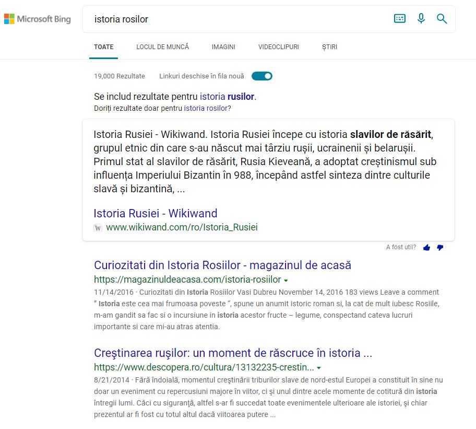
Task: Click 'istoria rosilor?' to search only that phrase
Action: [207, 108]
